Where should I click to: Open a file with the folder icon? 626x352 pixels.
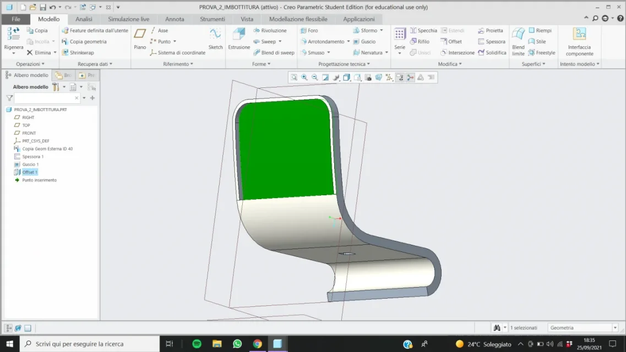(x=32, y=7)
